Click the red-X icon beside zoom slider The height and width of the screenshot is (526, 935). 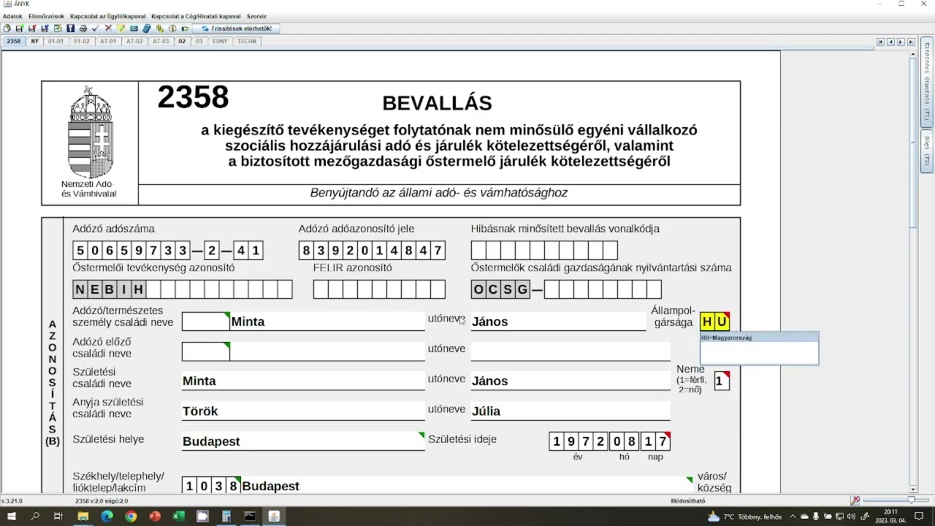point(855,500)
